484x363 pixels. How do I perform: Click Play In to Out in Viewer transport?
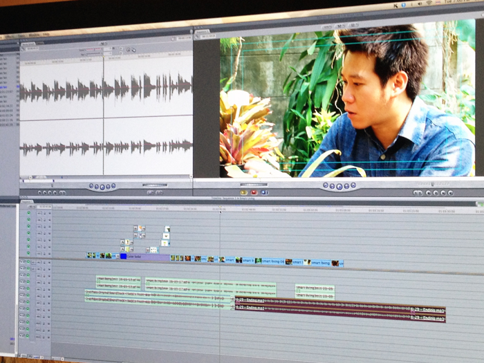point(97,187)
